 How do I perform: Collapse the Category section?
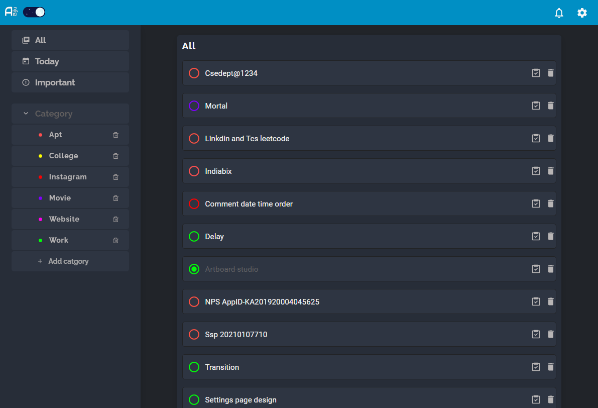[26, 114]
